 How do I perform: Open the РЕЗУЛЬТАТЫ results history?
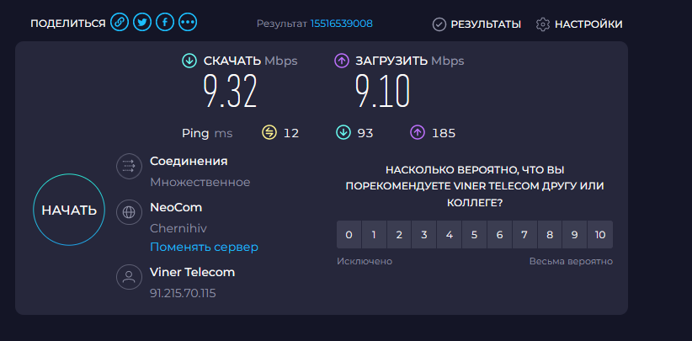(476, 24)
